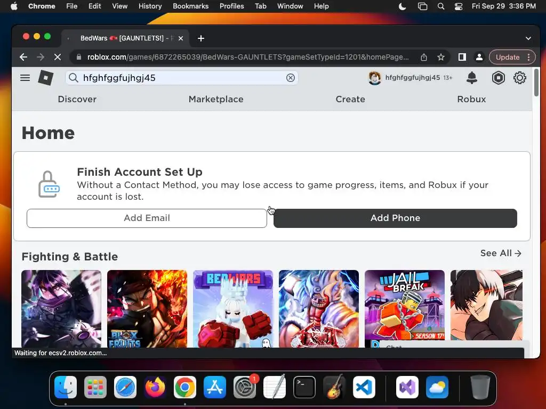Open the BedWars game thumbnail
This screenshot has height=409, width=546.
233,309
